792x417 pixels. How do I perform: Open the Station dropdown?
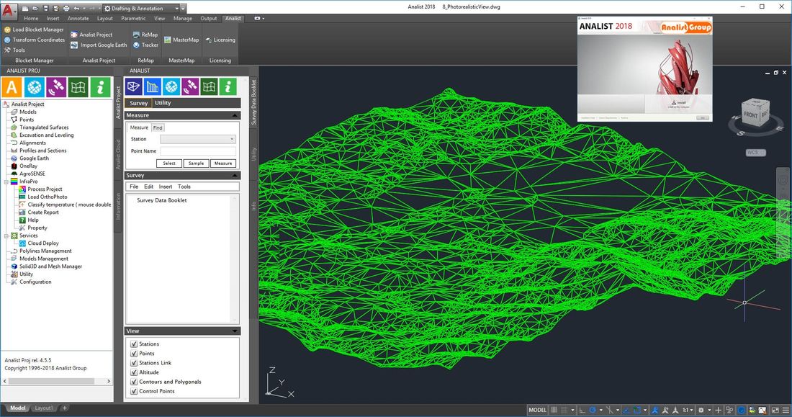[198, 139]
